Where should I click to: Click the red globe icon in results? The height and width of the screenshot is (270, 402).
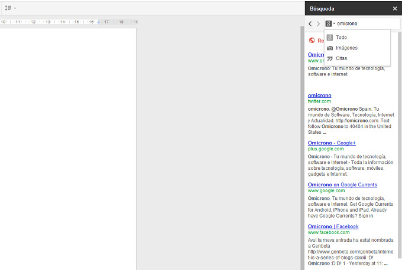click(x=312, y=41)
